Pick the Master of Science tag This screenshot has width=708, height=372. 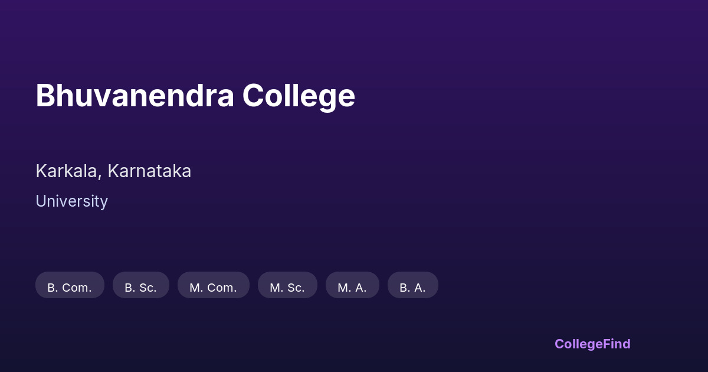(x=287, y=286)
